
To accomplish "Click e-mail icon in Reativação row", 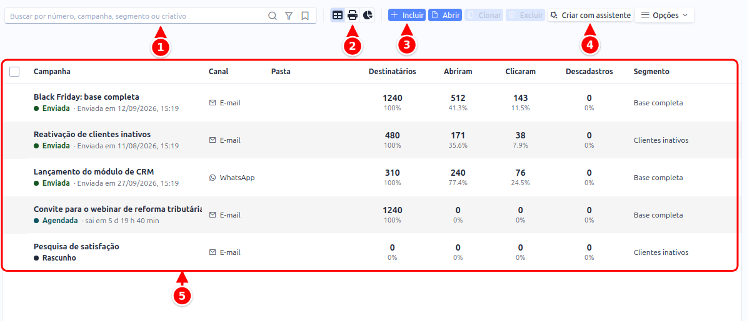I will pos(213,140).
